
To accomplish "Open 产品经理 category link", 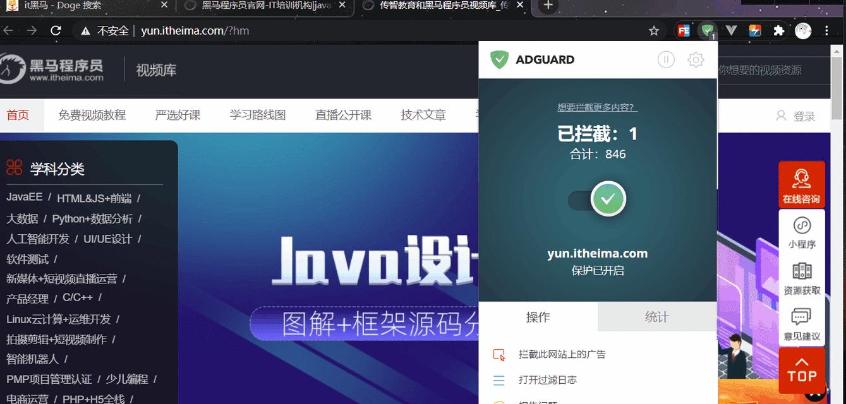I will 27,299.
